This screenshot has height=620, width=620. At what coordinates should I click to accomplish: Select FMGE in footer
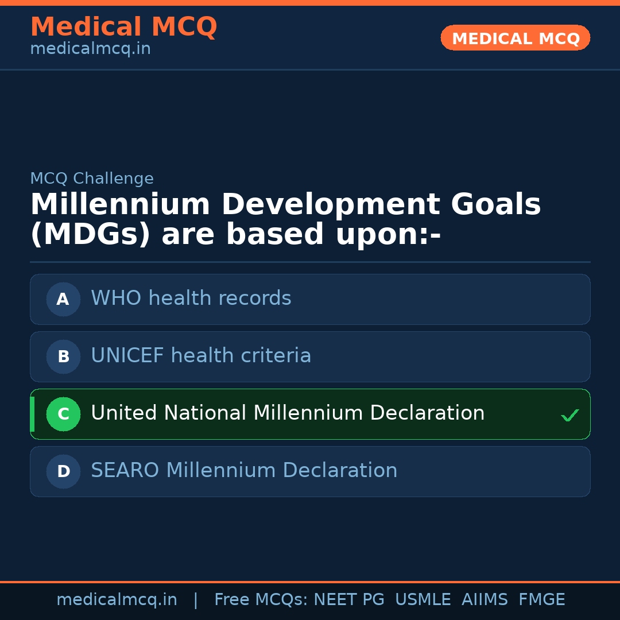[x=541, y=600]
